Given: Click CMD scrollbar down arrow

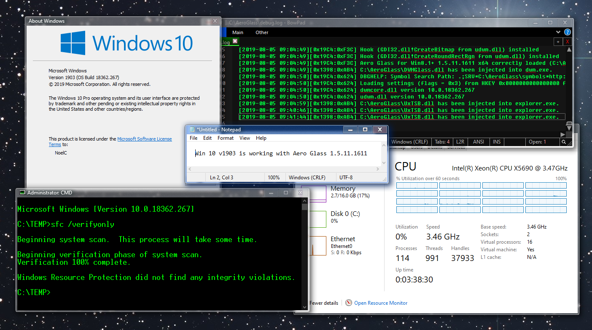Looking at the screenshot, I should (304, 307).
